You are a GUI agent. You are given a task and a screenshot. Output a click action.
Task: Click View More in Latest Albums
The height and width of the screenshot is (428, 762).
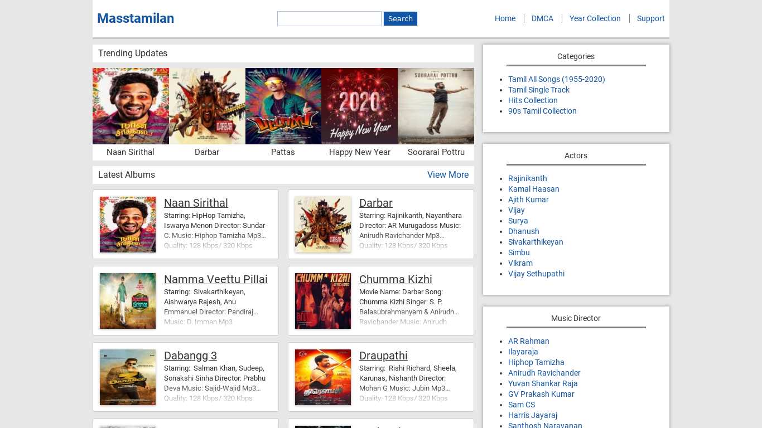(x=448, y=175)
